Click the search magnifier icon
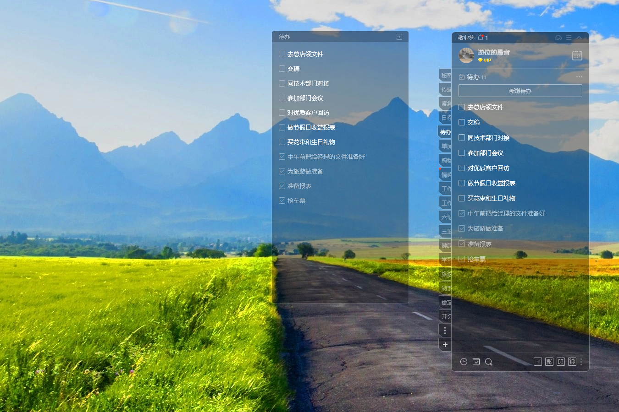Screen dimensions: 619x412 click(x=488, y=362)
